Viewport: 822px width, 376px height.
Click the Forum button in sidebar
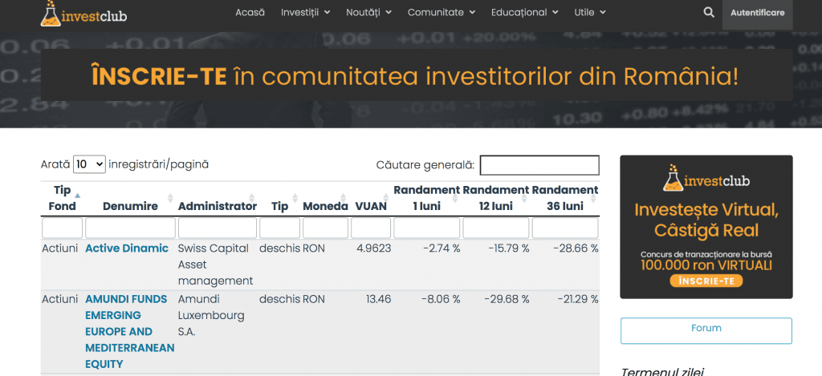(x=706, y=330)
